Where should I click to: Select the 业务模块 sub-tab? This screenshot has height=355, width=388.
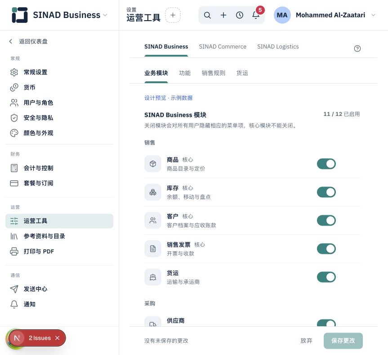156,73
